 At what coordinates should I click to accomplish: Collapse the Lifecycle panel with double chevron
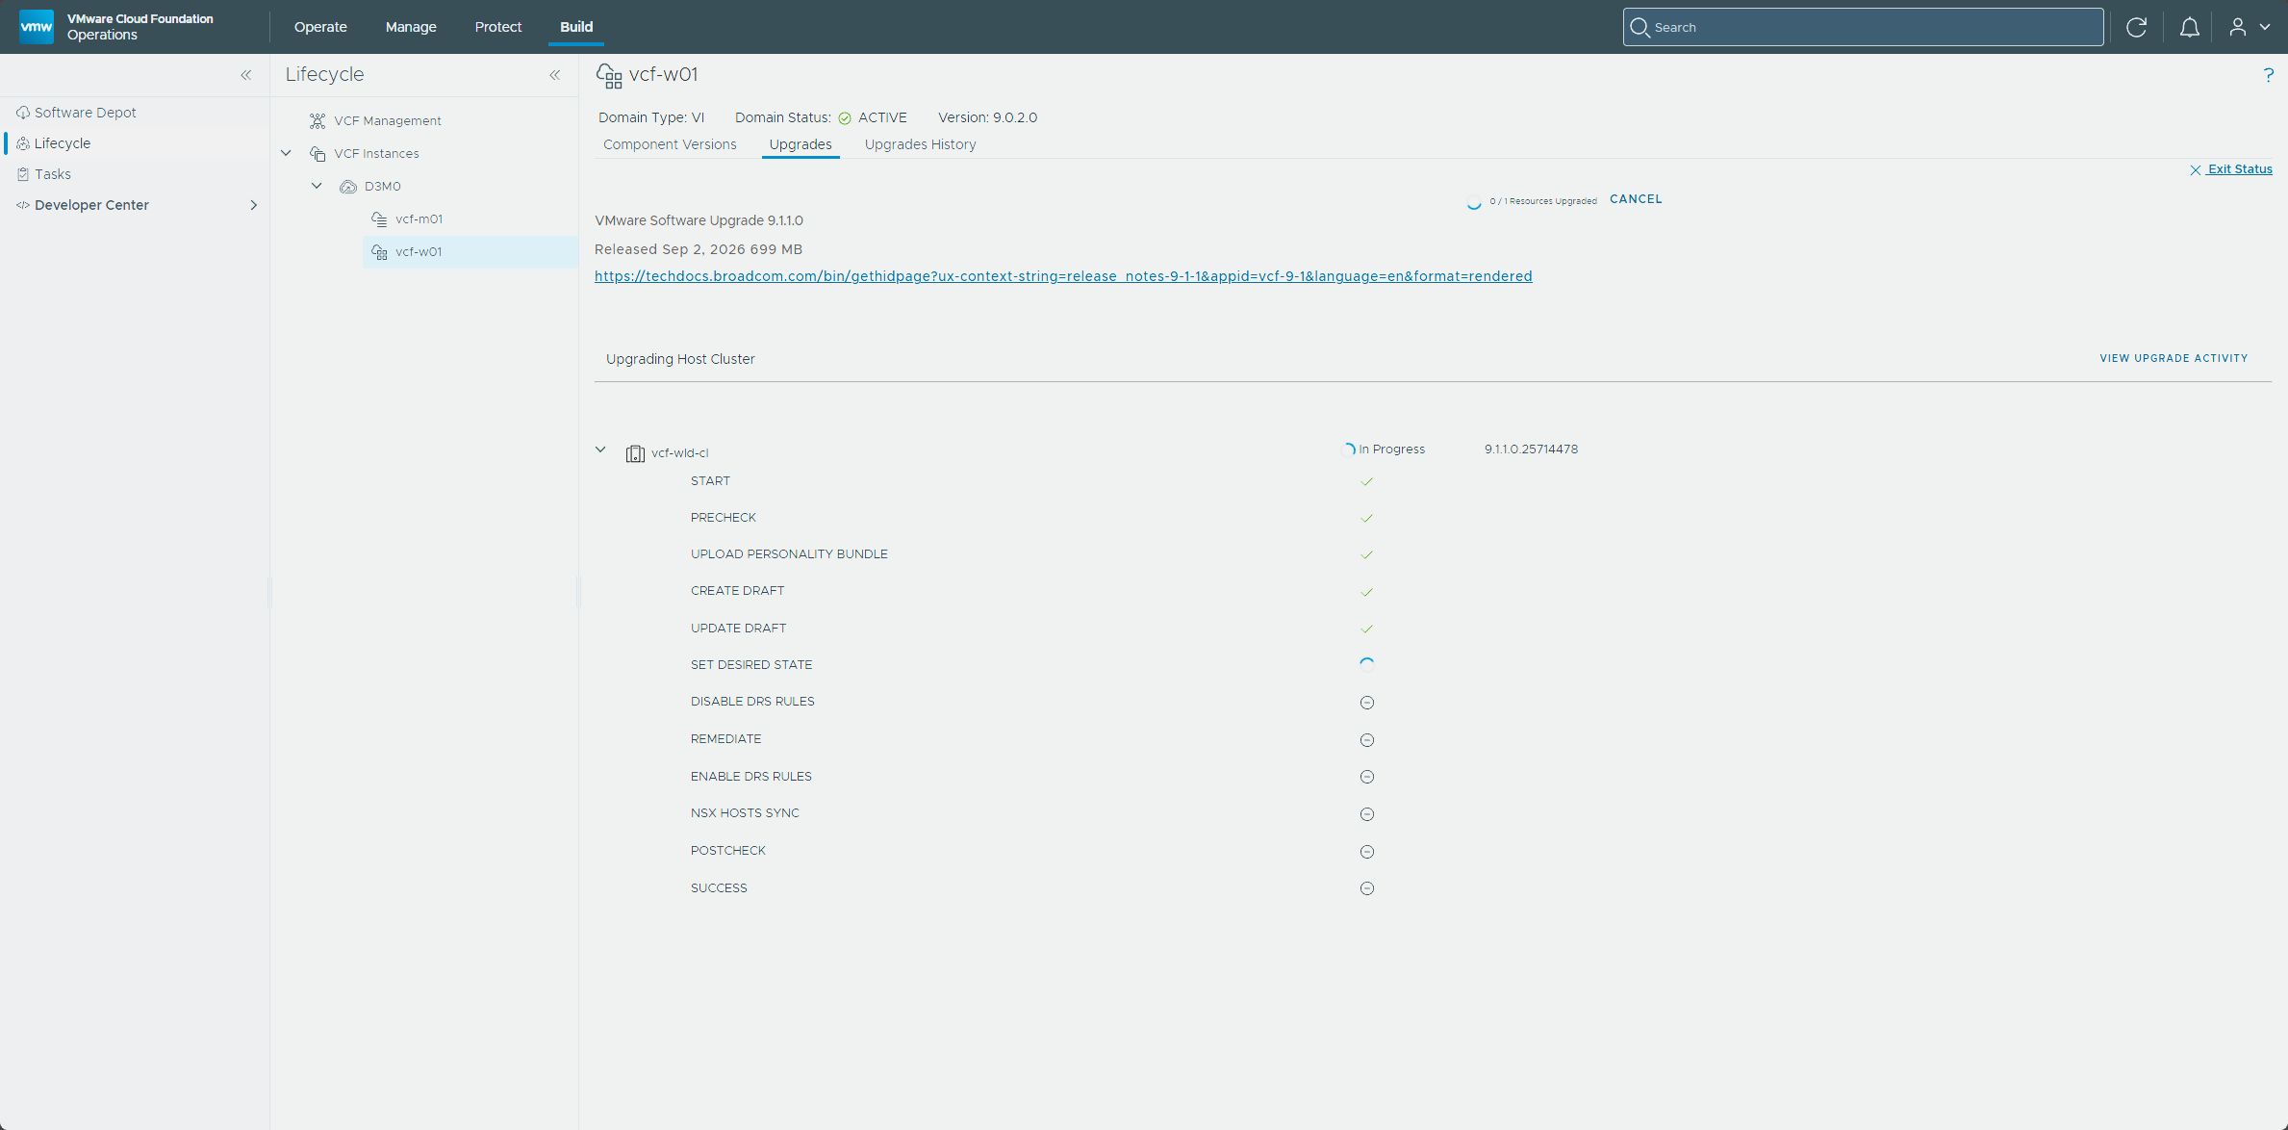click(x=555, y=75)
